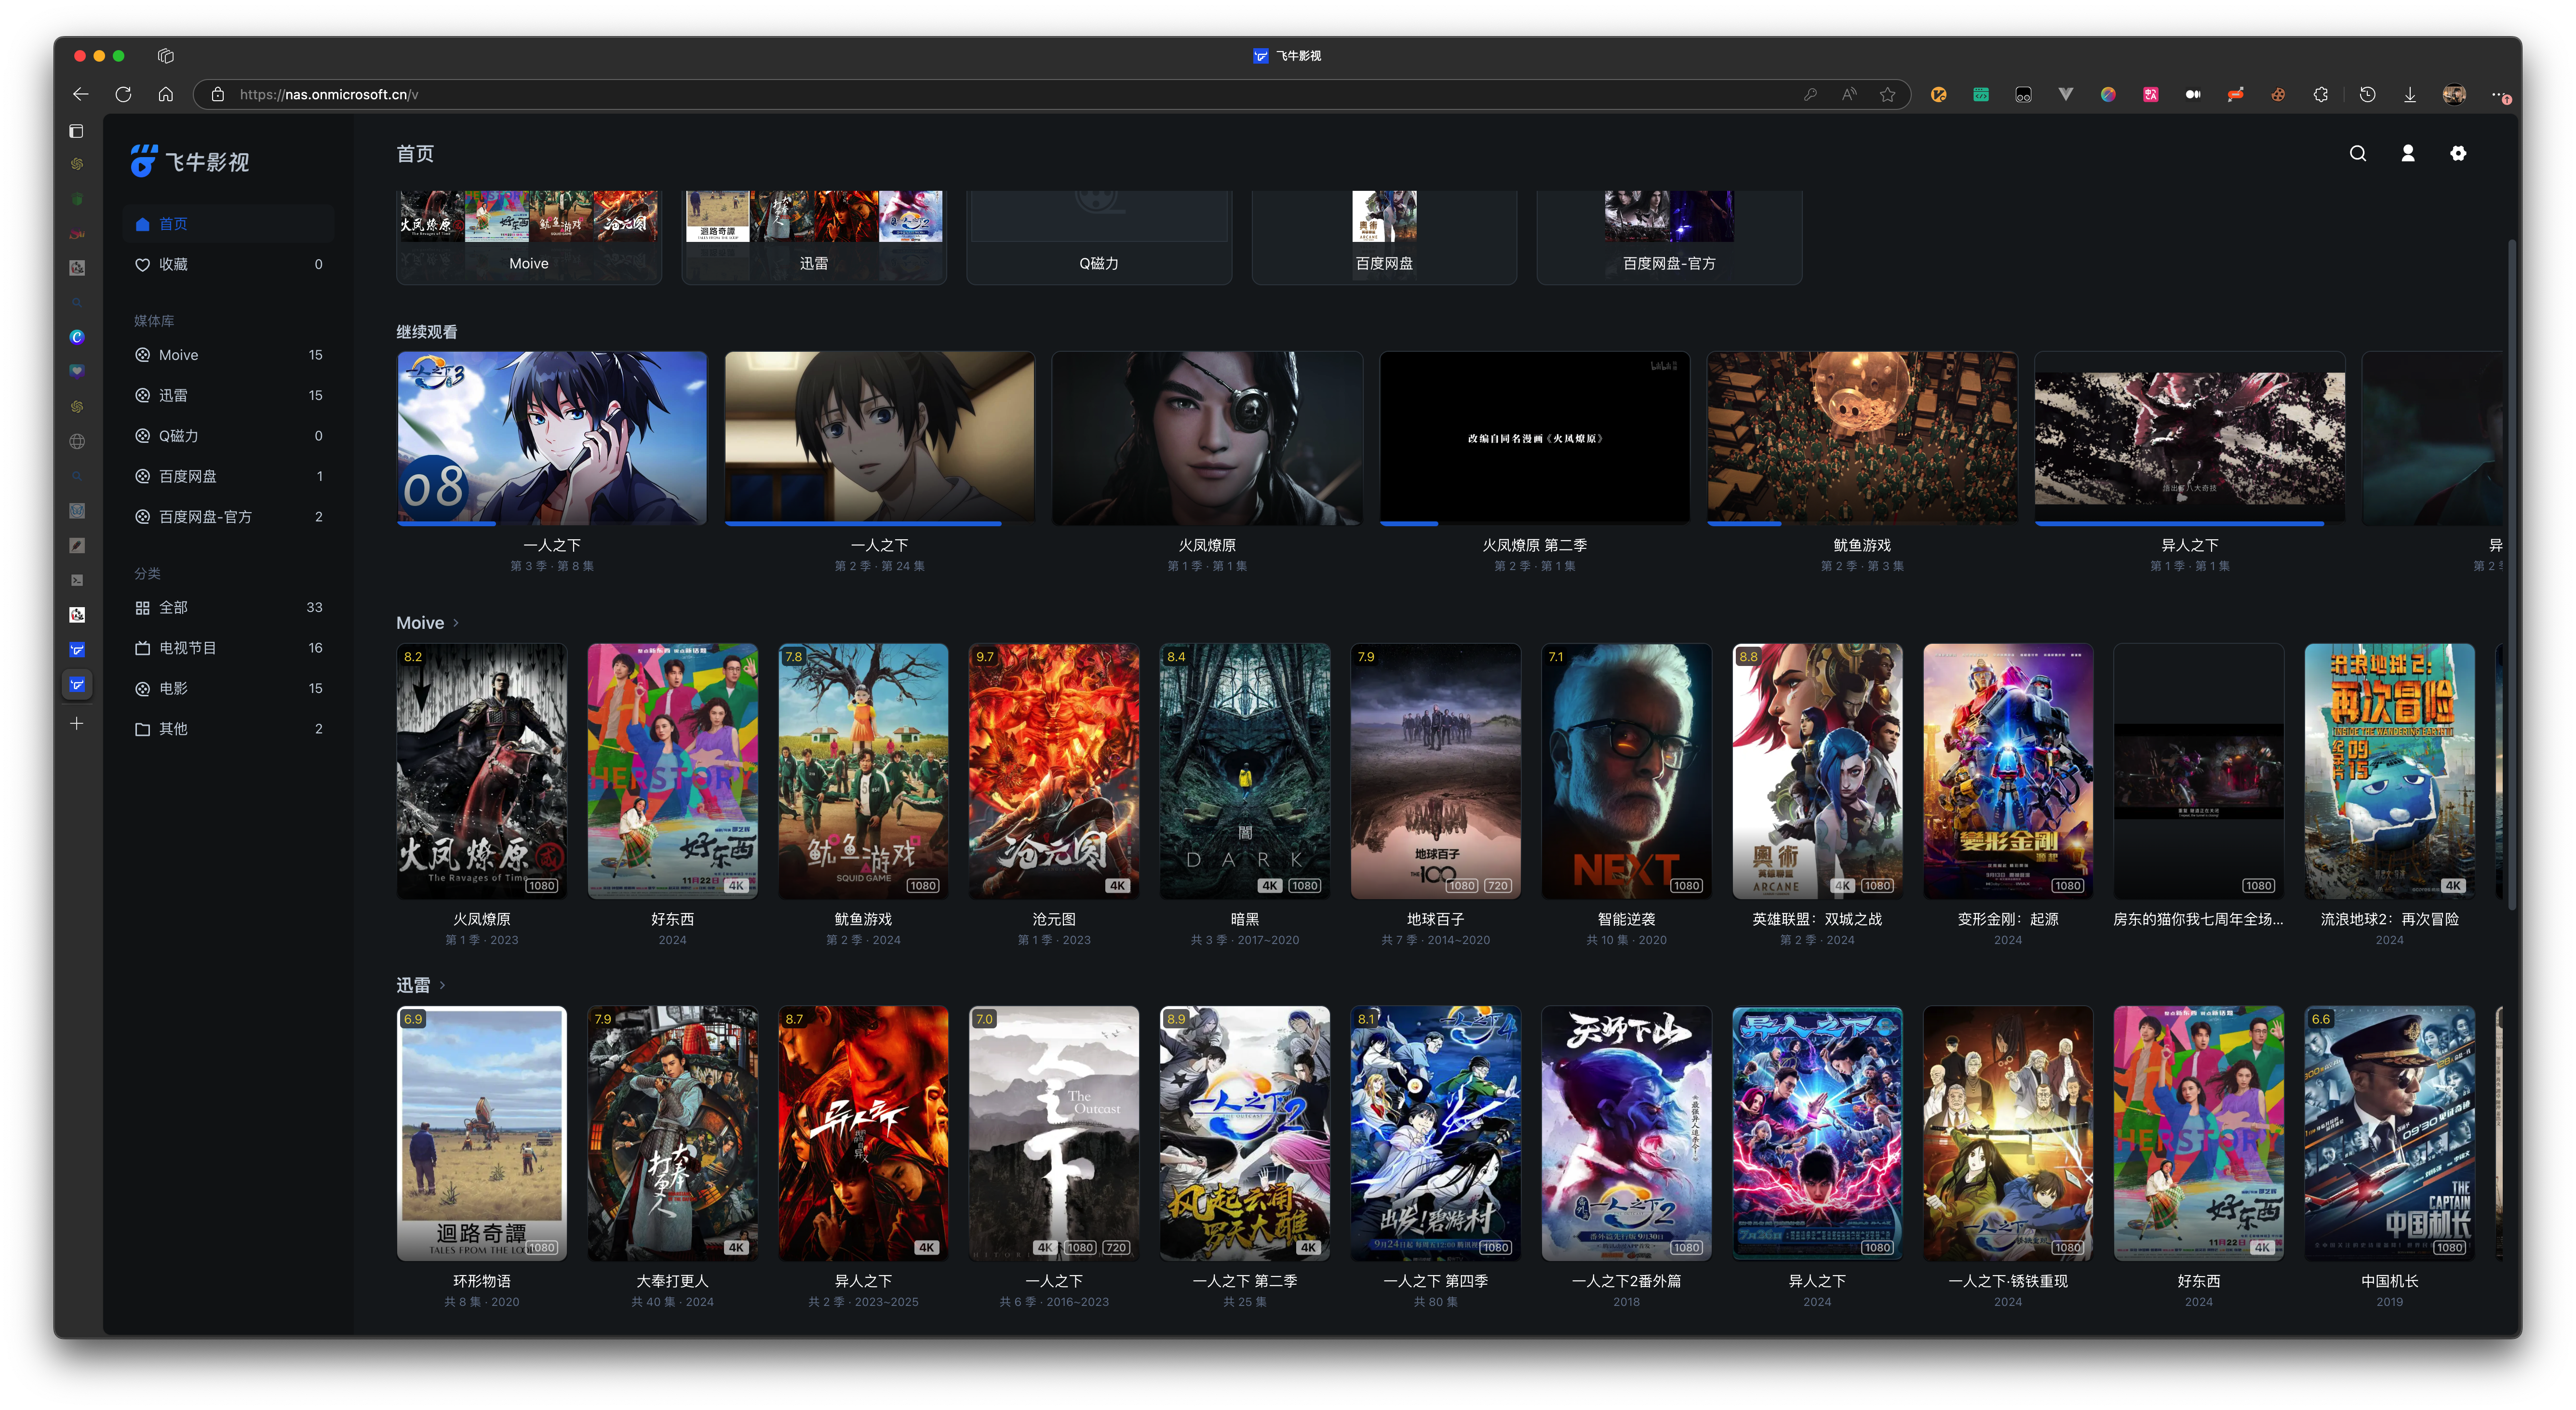Open the tab actions icon in the title bar
This screenshot has width=2576, height=1410.
(166, 56)
